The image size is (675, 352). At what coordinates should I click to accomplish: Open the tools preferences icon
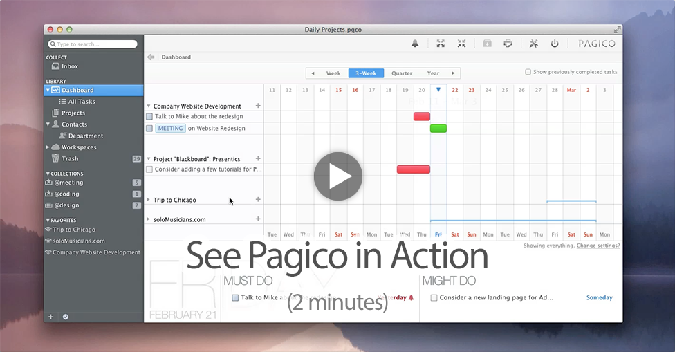533,44
